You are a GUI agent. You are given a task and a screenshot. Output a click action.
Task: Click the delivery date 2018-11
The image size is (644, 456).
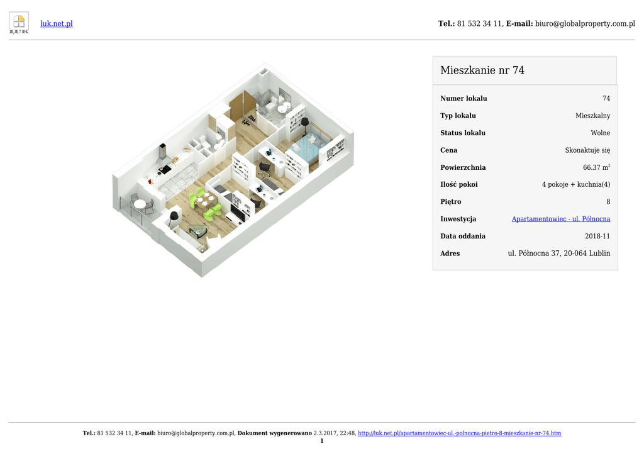click(597, 236)
